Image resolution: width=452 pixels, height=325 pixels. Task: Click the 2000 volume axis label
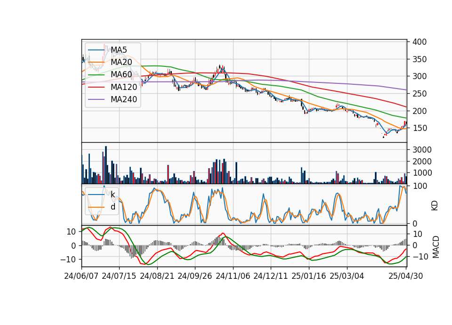pos(422,162)
